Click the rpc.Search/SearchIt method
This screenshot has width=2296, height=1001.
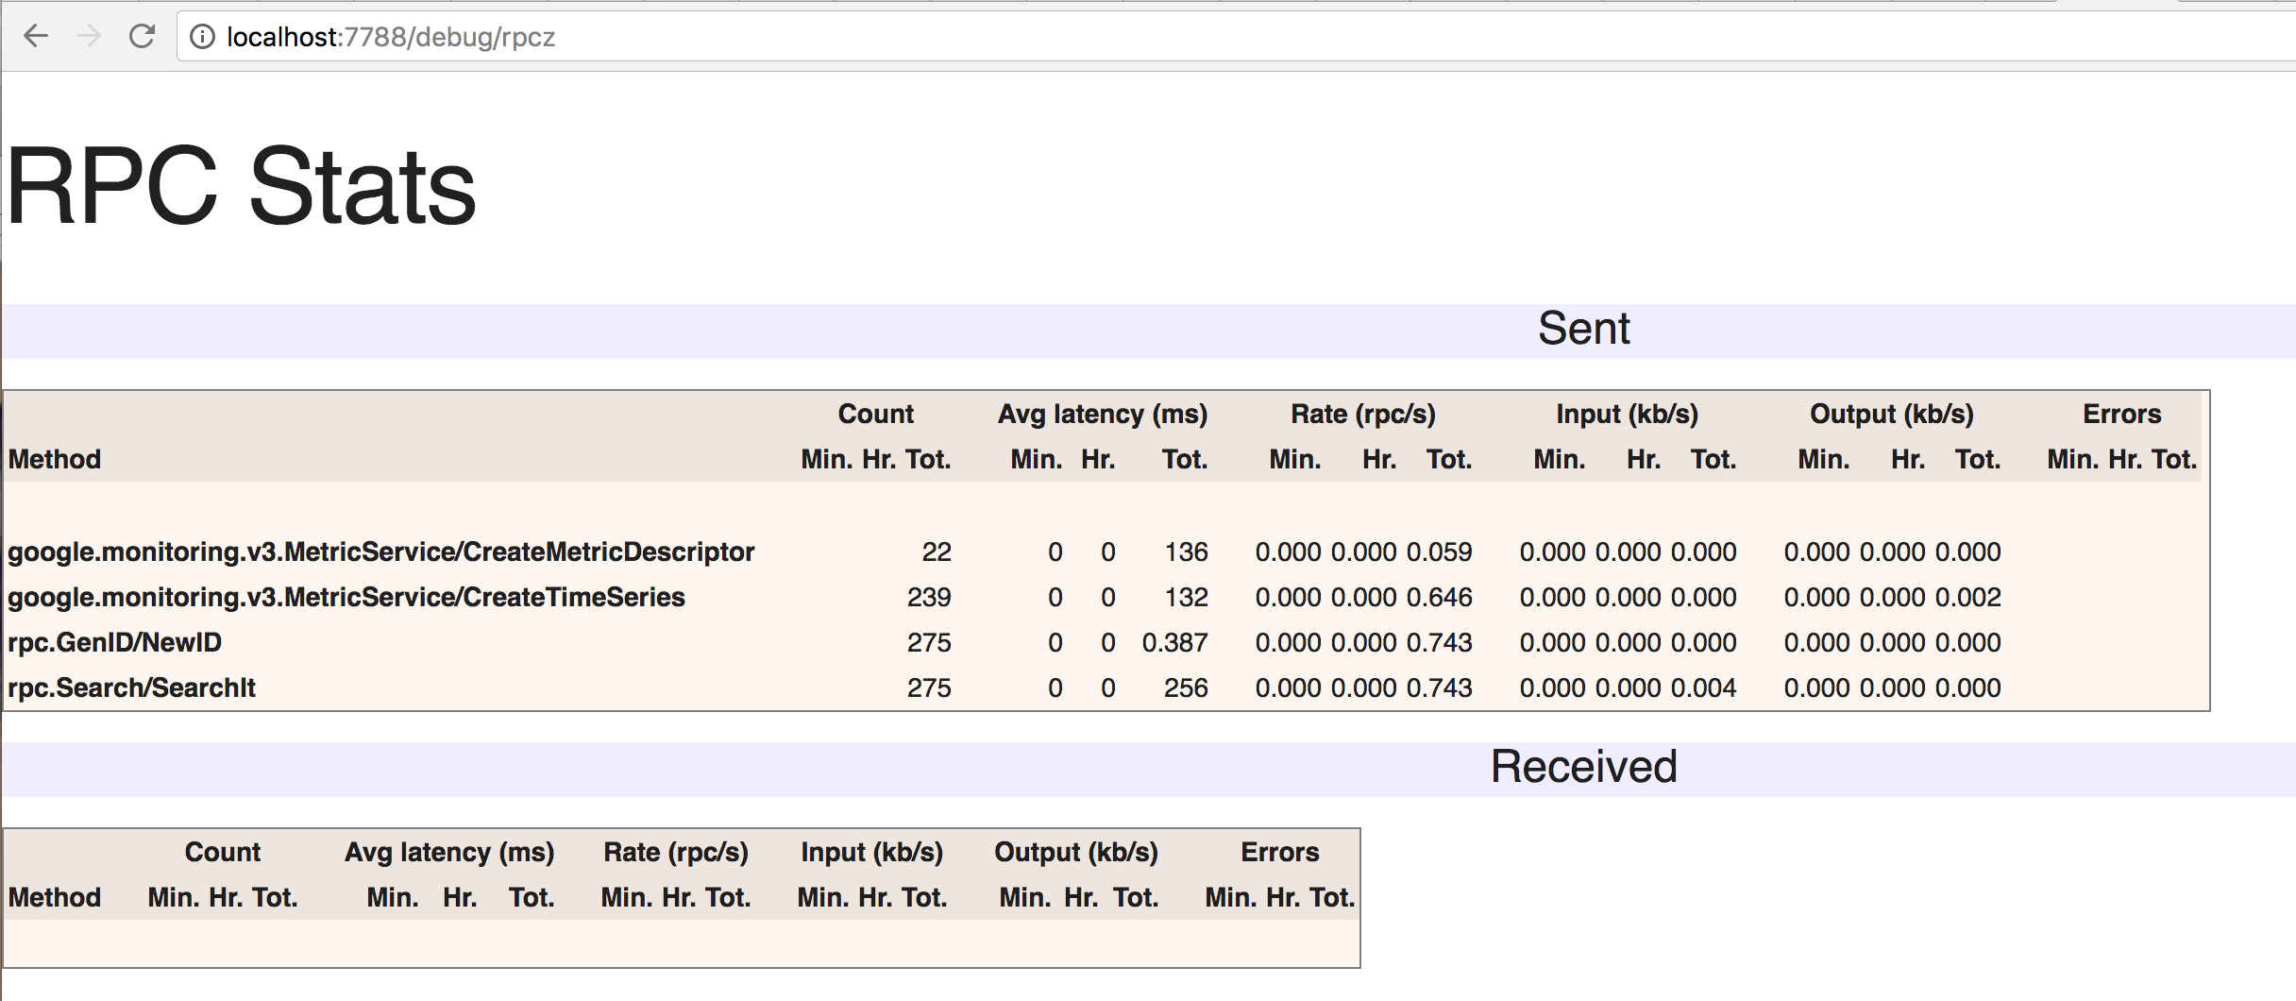pos(132,688)
